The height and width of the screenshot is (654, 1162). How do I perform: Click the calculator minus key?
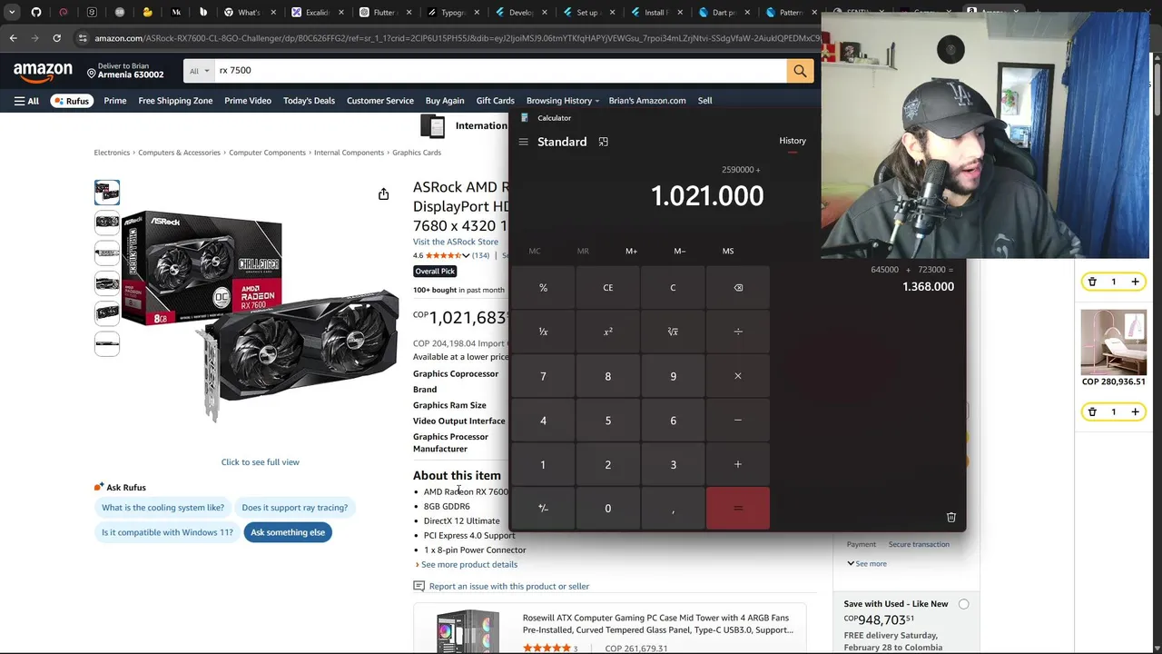click(738, 421)
